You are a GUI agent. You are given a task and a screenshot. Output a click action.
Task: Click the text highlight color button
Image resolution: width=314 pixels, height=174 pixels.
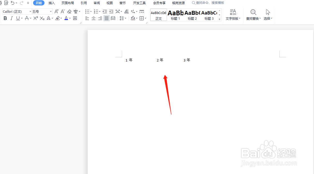(x=57, y=18)
